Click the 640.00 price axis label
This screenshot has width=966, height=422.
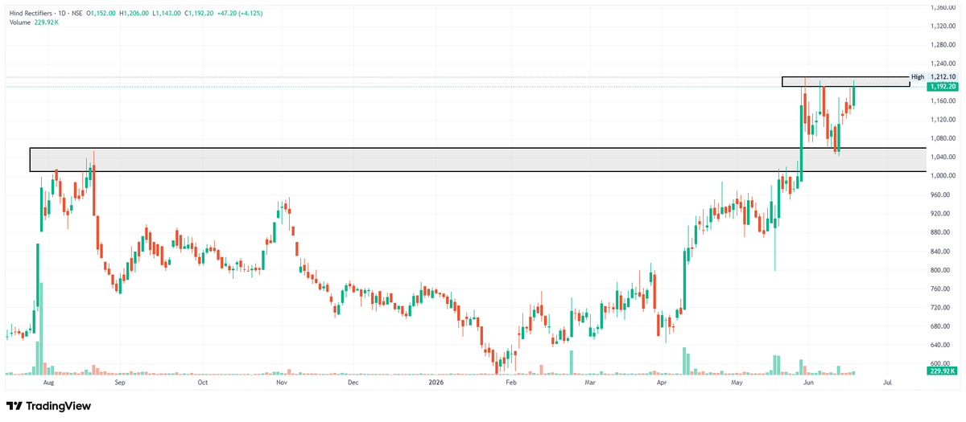pos(940,346)
